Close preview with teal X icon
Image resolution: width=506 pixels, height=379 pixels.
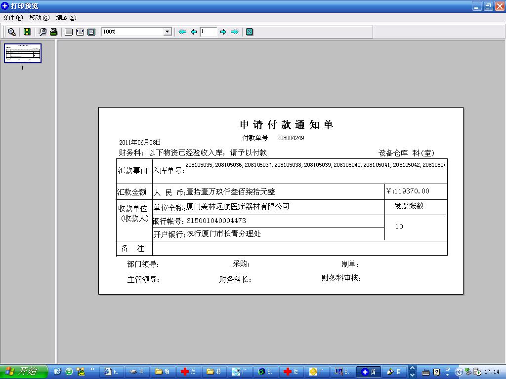pyautogui.click(x=250, y=32)
